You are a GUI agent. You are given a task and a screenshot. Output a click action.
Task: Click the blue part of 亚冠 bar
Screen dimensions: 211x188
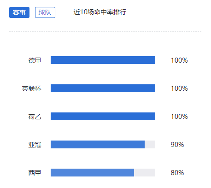(98, 144)
